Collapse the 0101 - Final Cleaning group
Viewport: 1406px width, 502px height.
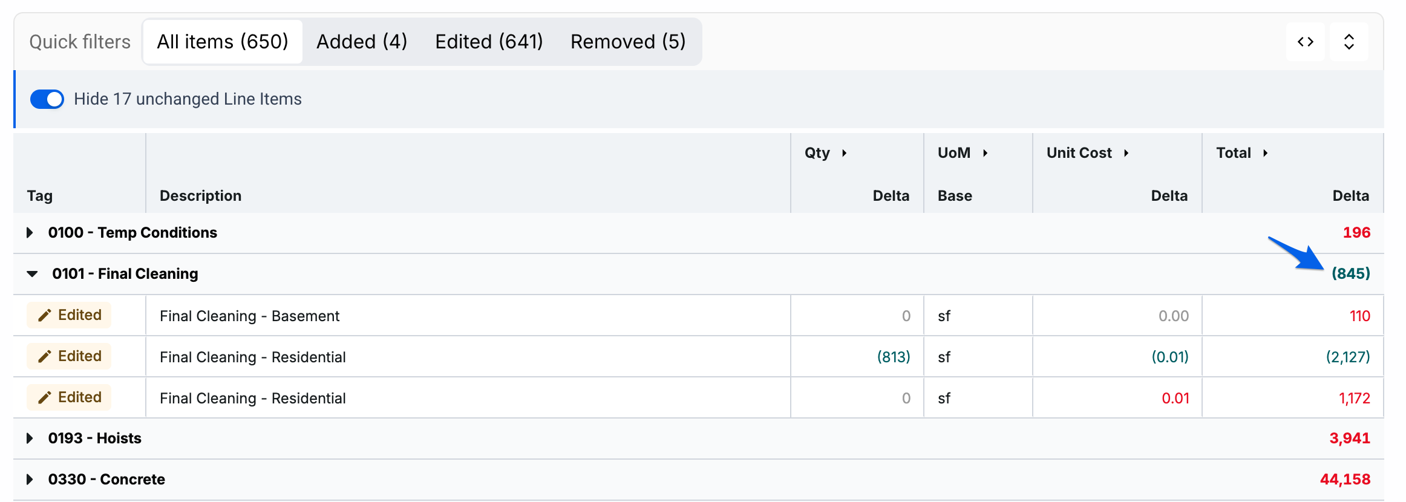coord(33,274)
